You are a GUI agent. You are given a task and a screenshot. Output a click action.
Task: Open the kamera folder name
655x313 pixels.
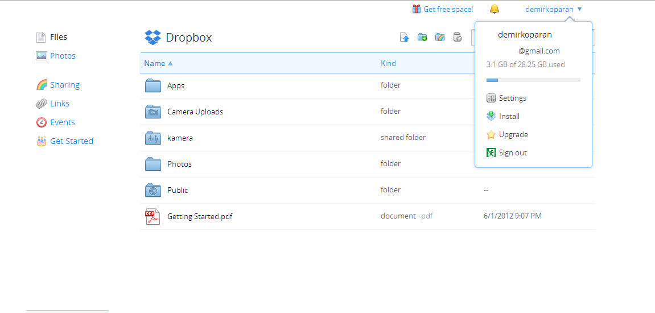tap(180, 138)
